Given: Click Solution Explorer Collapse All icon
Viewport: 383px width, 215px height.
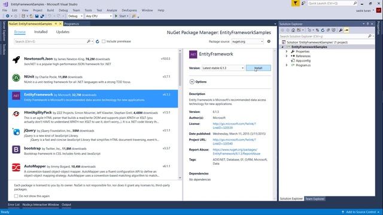Looking at the screenshot, I should coord(328,30).
